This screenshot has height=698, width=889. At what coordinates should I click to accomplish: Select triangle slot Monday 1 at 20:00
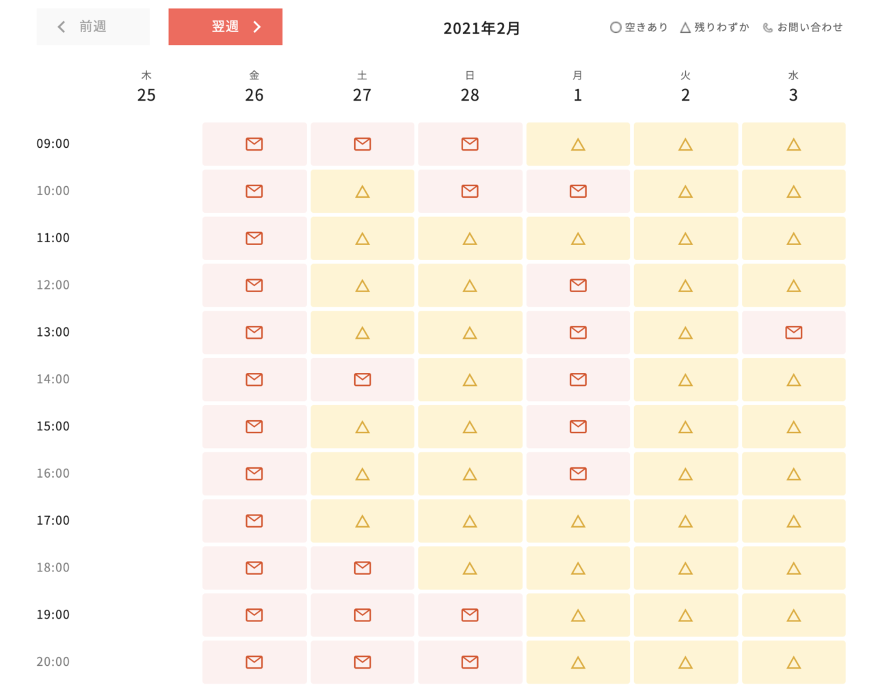pyautogui.click(x=578, y=662)
